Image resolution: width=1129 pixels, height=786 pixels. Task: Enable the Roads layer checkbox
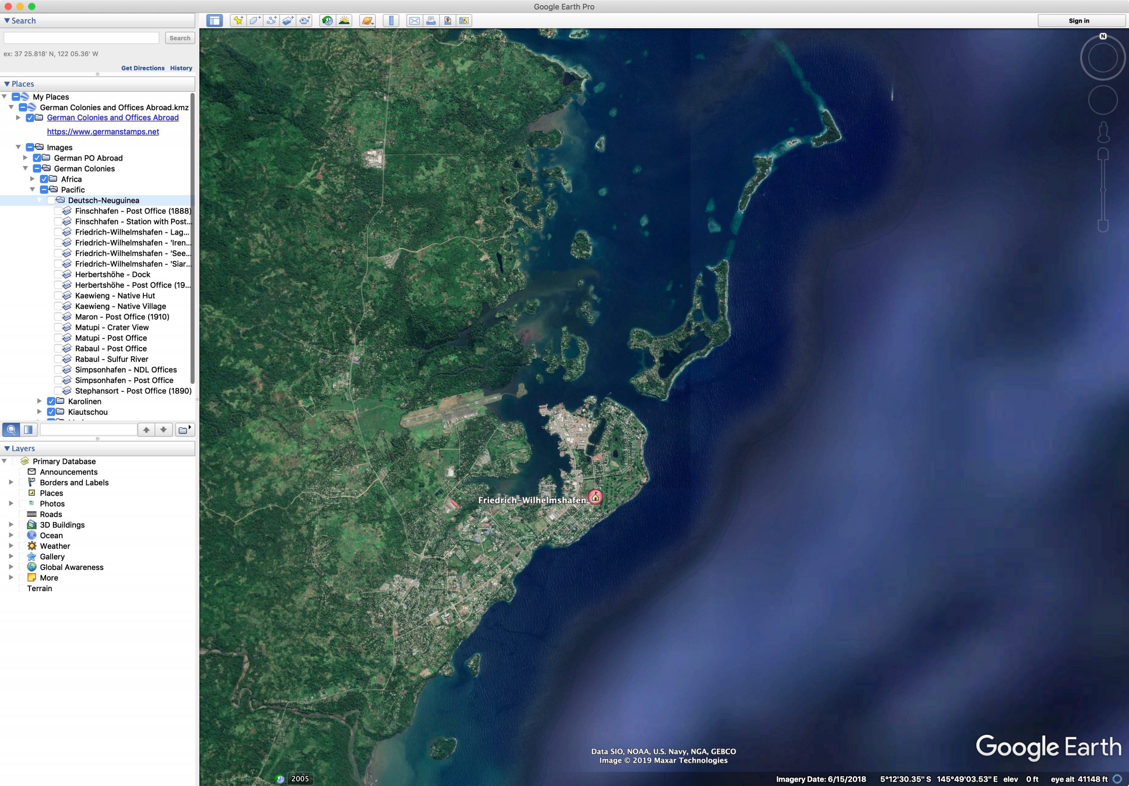(22, 514)
